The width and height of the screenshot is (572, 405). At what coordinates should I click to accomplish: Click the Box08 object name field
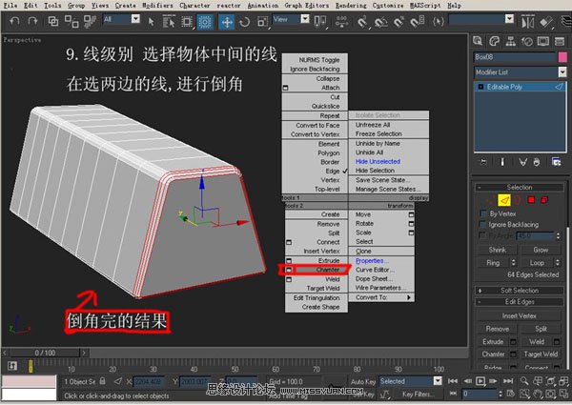coord(515,57)
